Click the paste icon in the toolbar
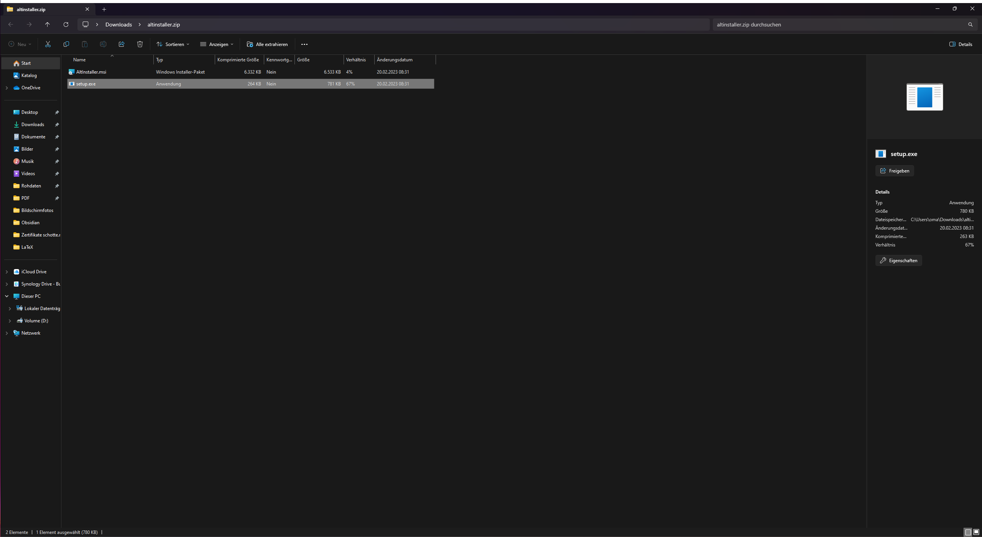The image size is (982, 537). 84,44
